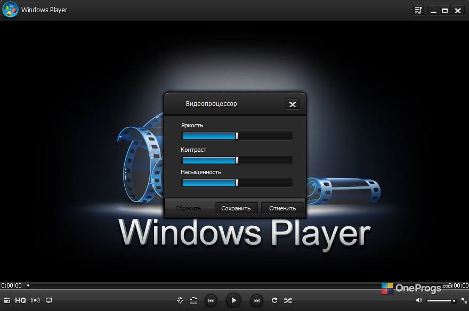
Task: Open the playlist panel icon in title bar
Action: tap(418, 11)
